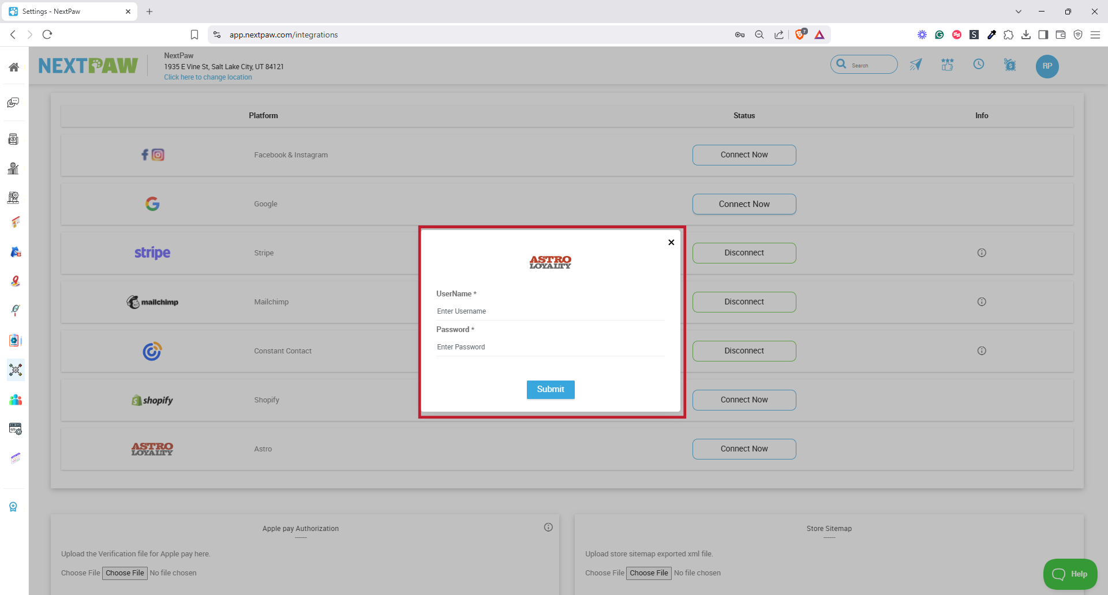This screenshot has width=1108, height=595.
Task: Open the award badge sidebar icon
Action: [13, 507]
